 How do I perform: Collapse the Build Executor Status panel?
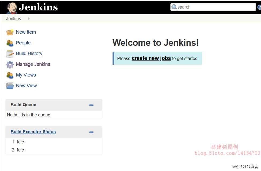[x=91, y=132]
